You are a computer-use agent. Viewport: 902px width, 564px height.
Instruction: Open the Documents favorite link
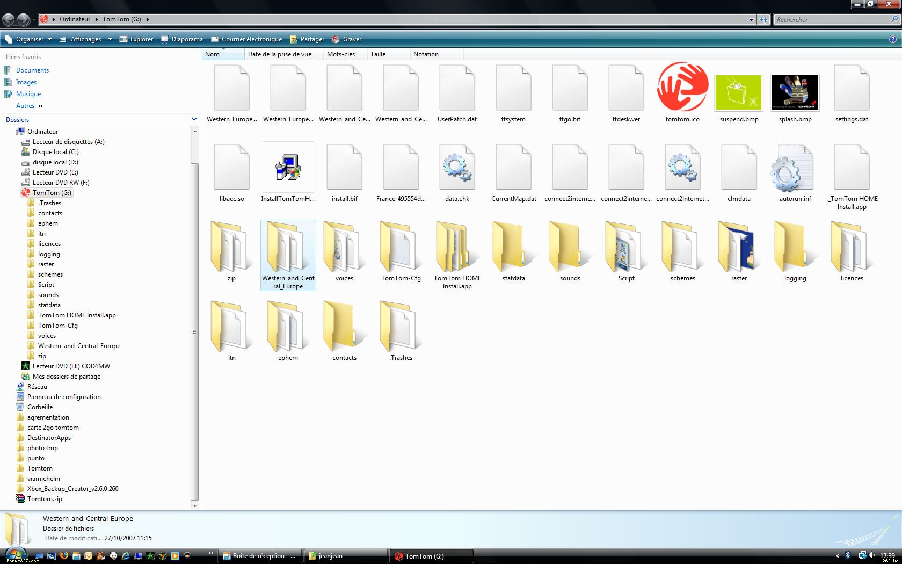[x=32, y=70]
